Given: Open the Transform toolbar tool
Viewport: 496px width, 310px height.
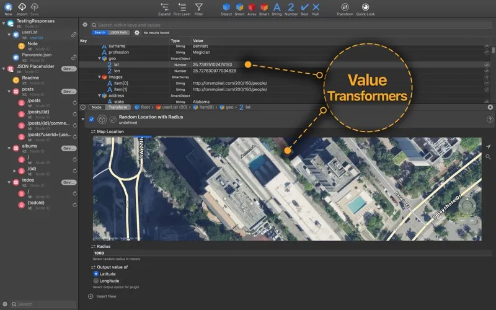Looking at the screenshot, I should (345, 7).
